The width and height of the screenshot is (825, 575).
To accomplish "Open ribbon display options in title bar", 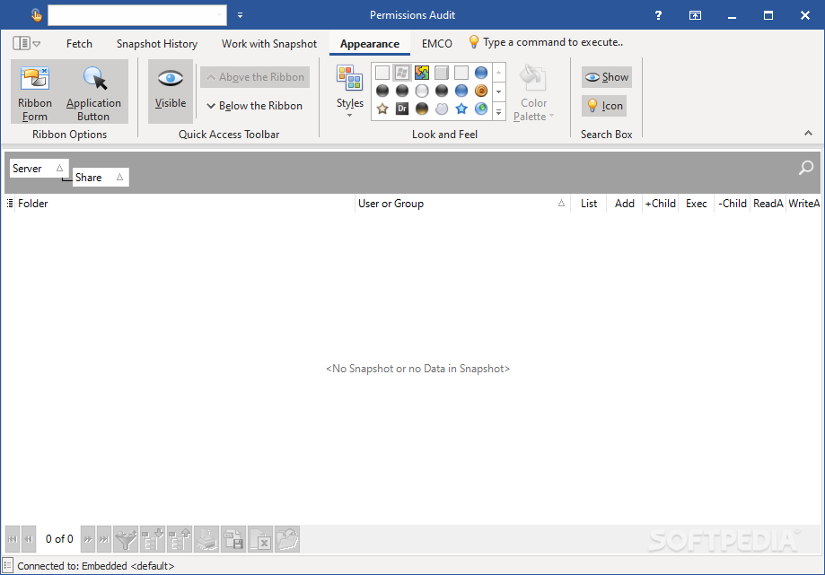I will (x=695, y=15).
